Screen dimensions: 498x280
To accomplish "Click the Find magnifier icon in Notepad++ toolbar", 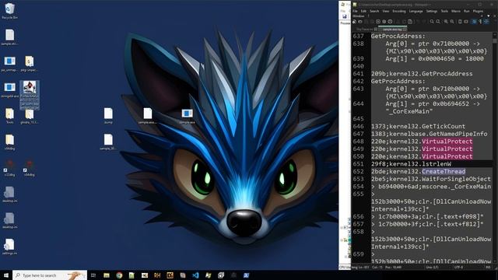I will pyautogui.click(x=432, y=22).
